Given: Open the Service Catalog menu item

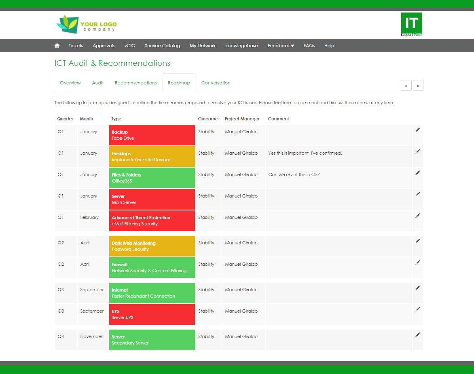Looking at the screenshot, I should [x=162, y=46].
